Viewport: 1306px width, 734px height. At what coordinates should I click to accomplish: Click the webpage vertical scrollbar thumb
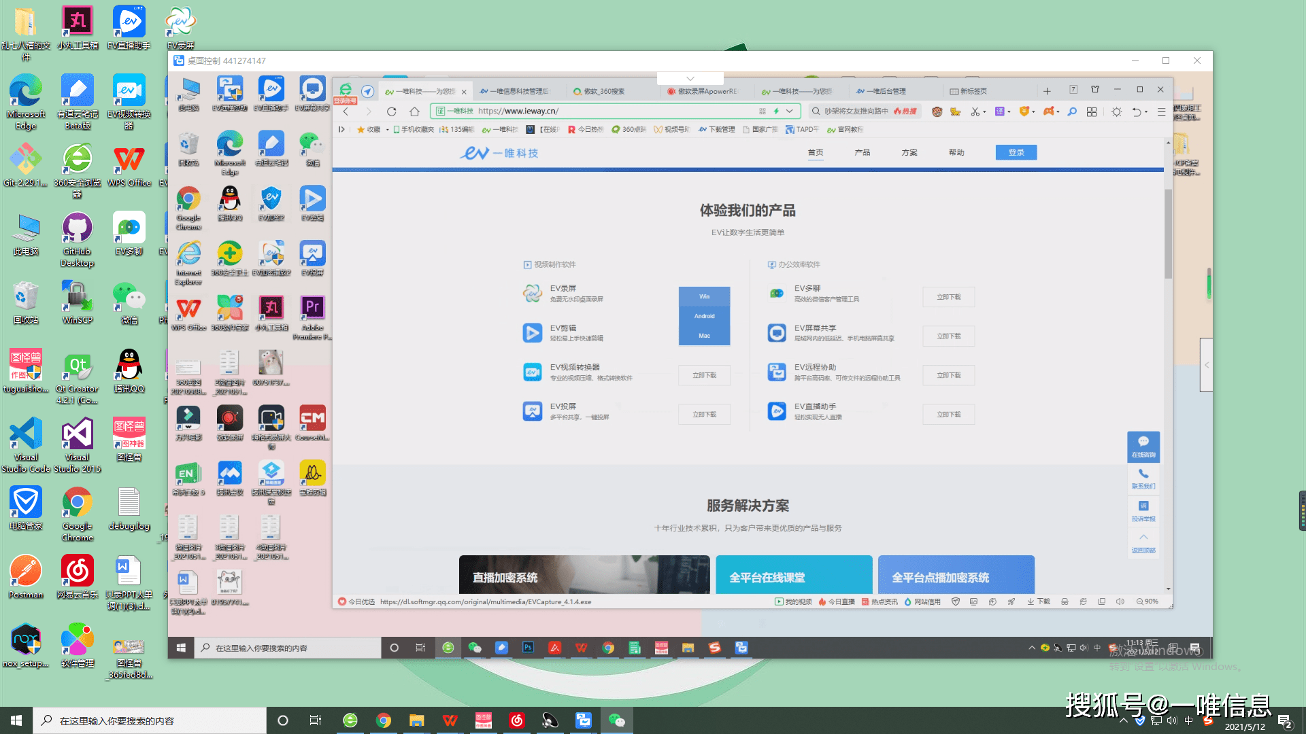pos(1167,234)
